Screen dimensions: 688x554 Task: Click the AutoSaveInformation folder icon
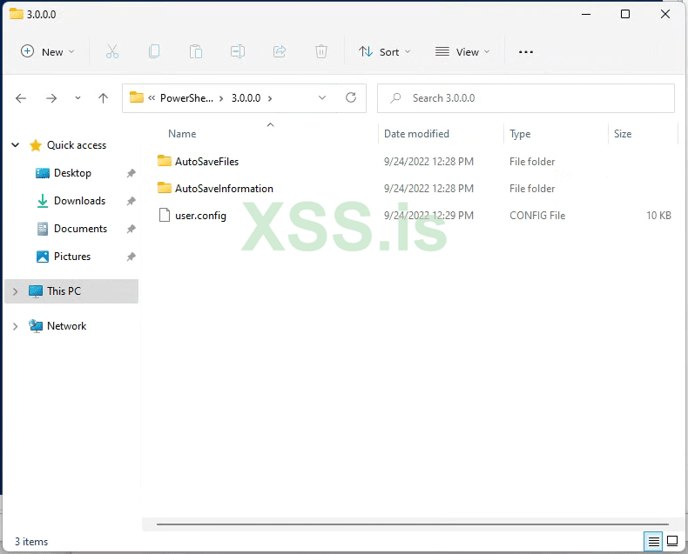165,188
